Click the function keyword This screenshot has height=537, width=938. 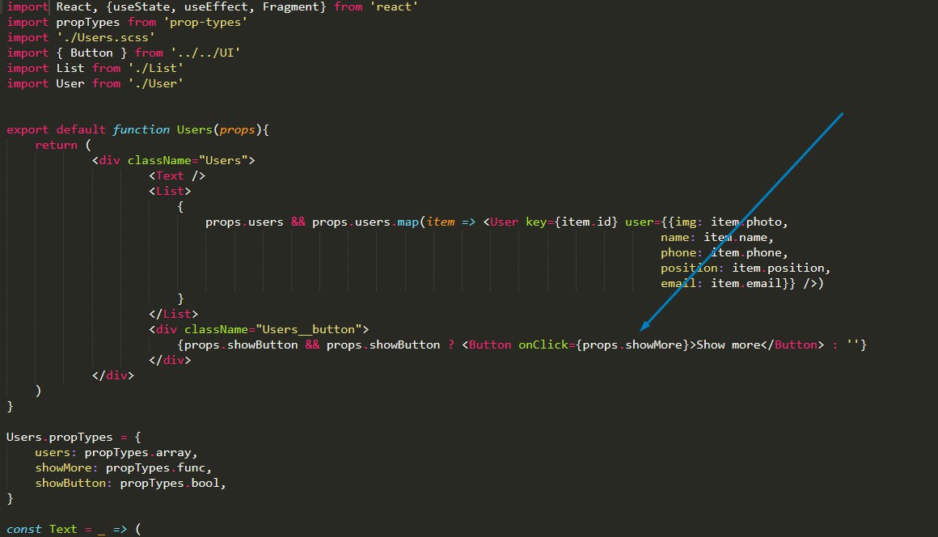[x=142, y=129]
